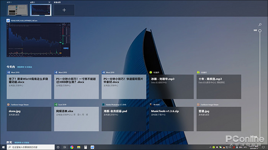Click the Windows Start button
The image size is (268, 150).
[x=3, y=147]
